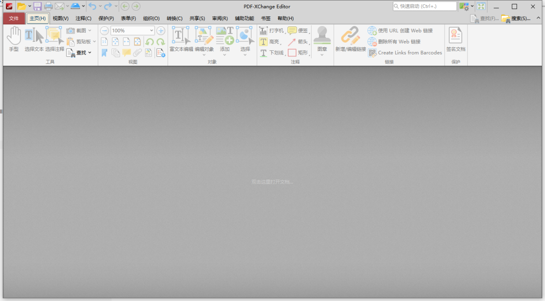The width and height of the screenshot is (545, 301).
Task: Click the Save icon in quick access toolbar
Action: pos(37,6)
